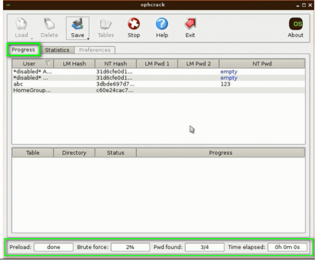This screenshot has width=315, height=260.
Task: Click the LM Pwd 1 column header
Action: point(157,64)
